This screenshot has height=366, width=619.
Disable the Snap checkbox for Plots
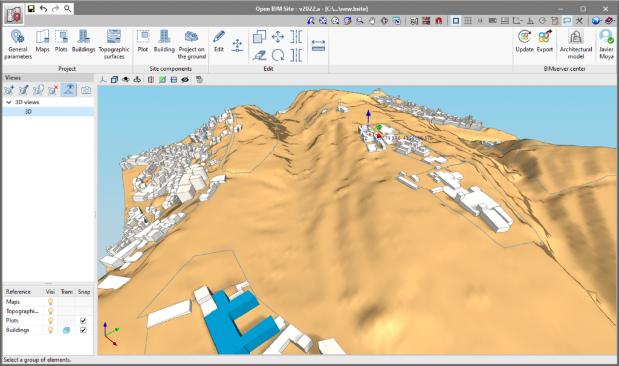83,321
